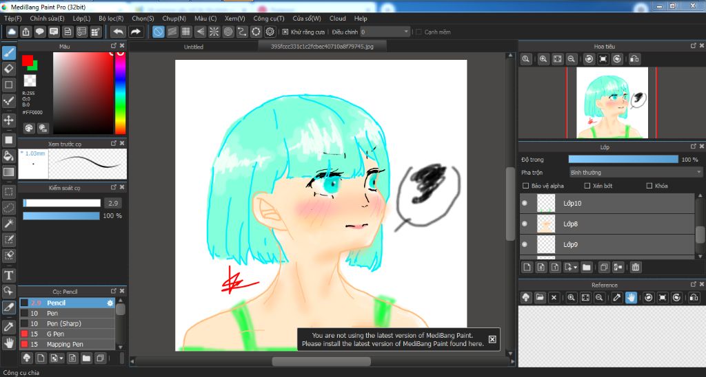Toggle Cạnh mềm checkbox

[418, 32]
